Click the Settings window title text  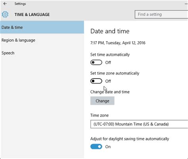point(20,4)
